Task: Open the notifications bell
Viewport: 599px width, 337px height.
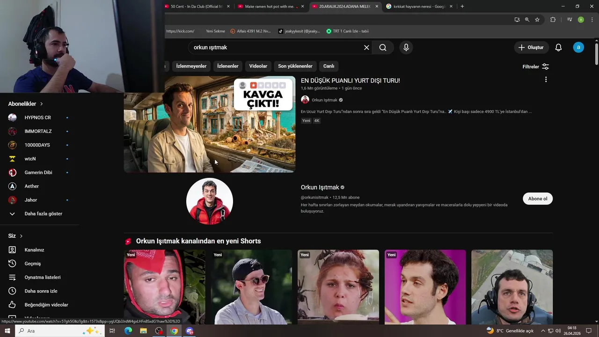Action: [x=558, y=47]
